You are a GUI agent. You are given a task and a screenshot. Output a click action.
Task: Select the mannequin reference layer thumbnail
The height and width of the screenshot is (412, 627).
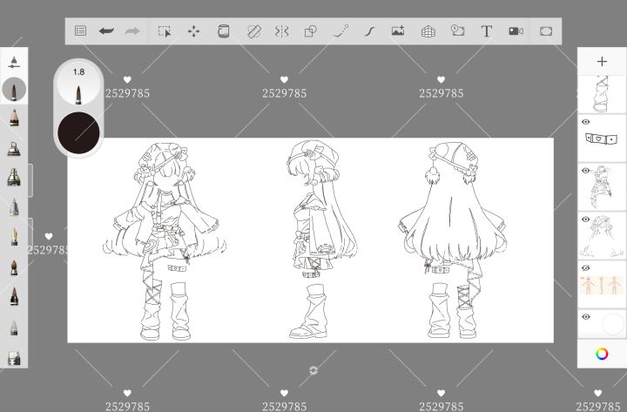[x=602, y=285]
